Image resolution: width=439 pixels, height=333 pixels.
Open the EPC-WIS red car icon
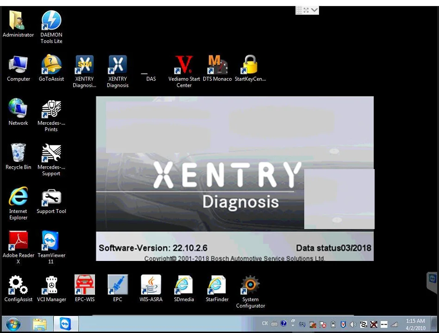click(x=85, y=288)
